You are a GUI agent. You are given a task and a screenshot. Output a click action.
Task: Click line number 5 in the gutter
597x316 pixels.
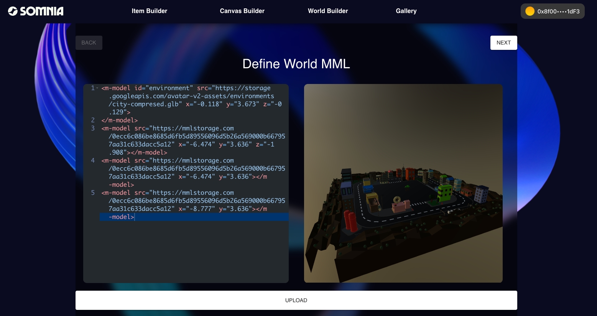click(93, 193)
